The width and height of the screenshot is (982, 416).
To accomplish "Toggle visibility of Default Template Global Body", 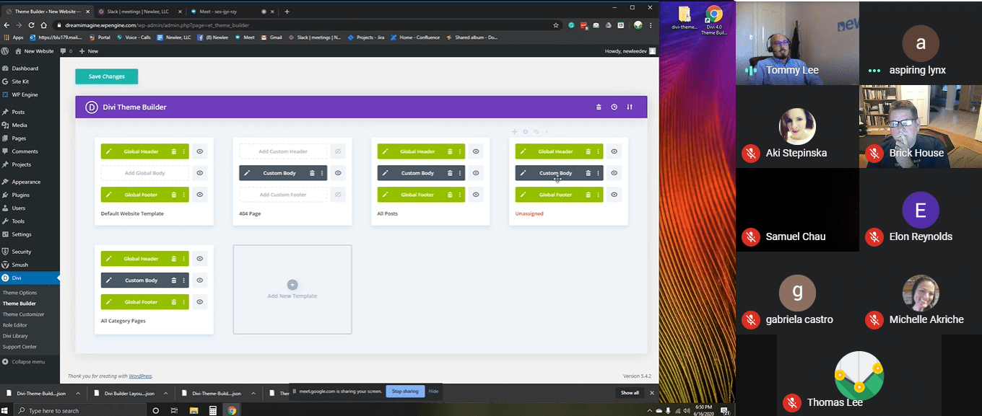I will click(x=200, y=173).
